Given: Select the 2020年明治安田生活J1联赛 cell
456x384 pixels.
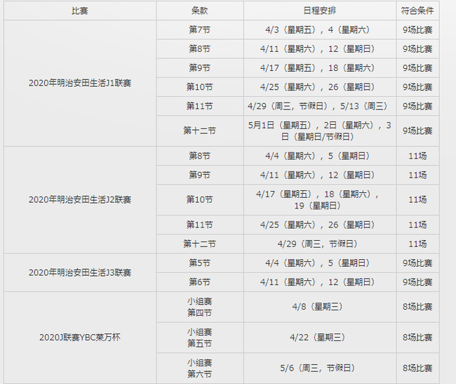Looking at the screenshot, I should 80,84.
